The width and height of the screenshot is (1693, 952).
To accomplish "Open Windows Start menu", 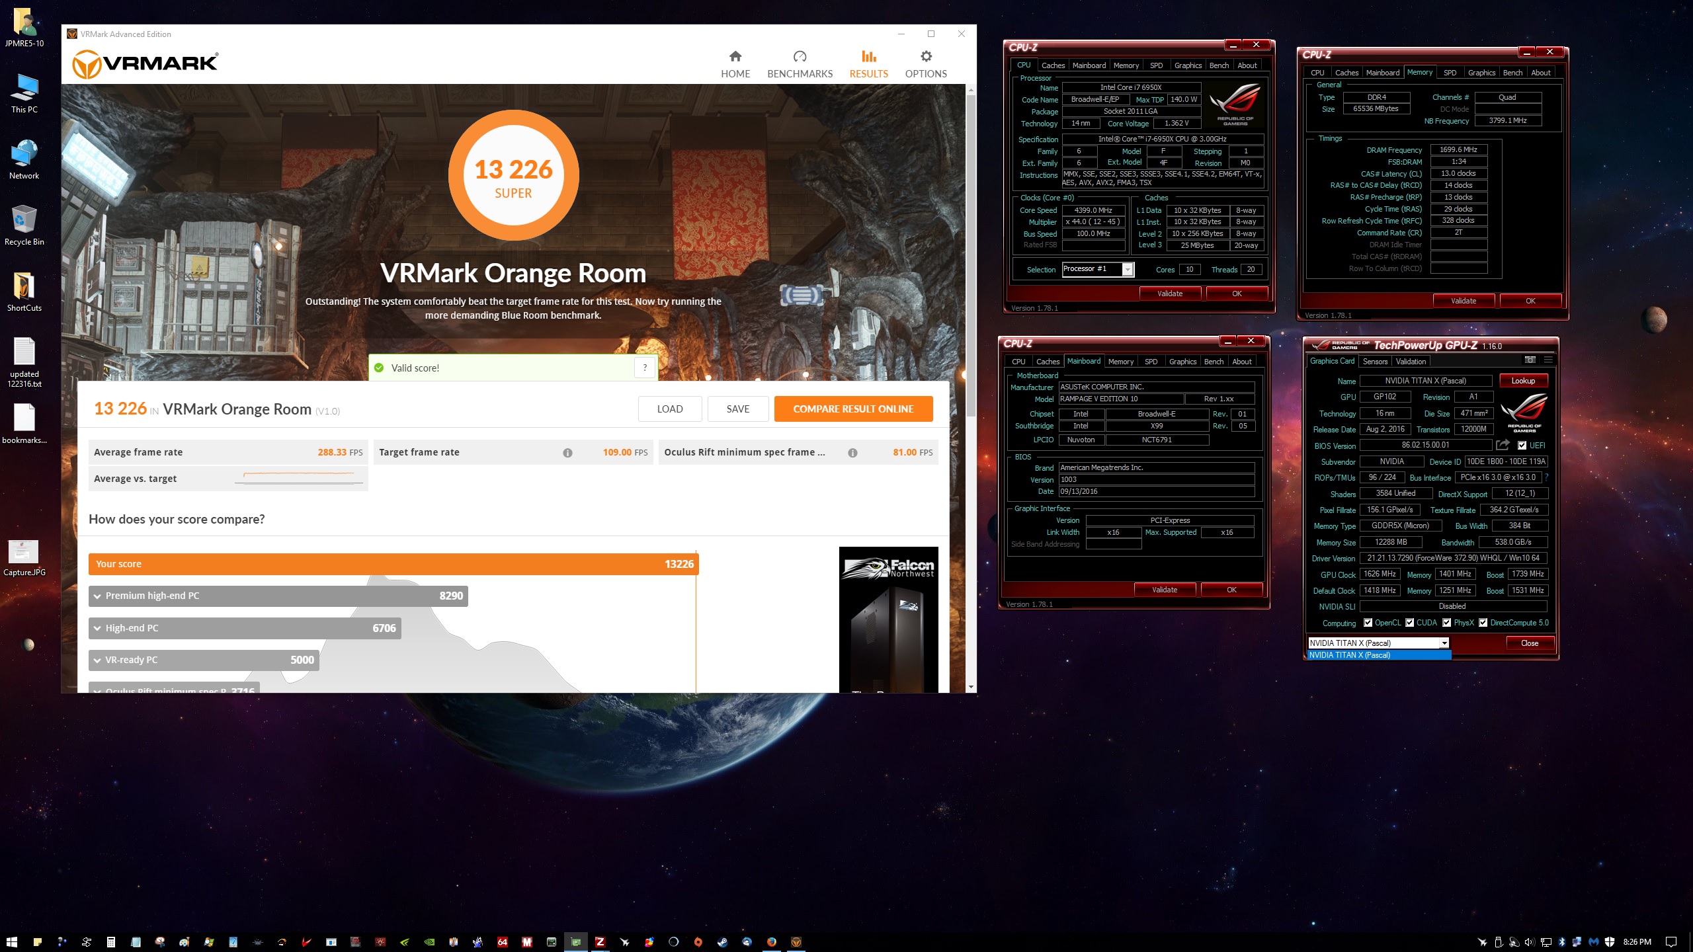I will click(x=12, y=942).
